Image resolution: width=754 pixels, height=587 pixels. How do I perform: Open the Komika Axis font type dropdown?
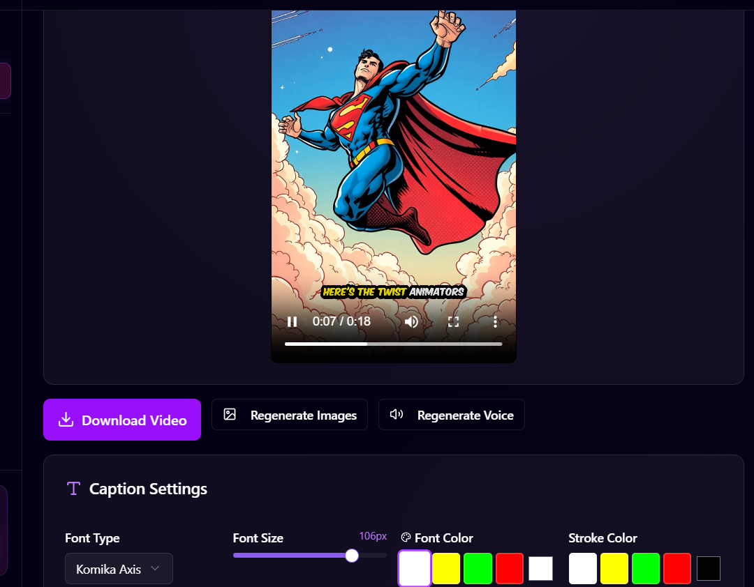(x=119, y=569)
